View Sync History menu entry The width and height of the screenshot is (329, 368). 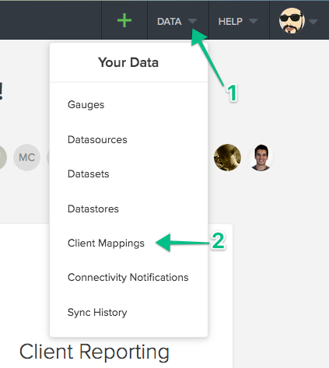click(97, 312)
